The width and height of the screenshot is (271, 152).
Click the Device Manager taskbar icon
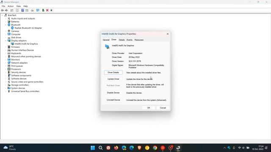point(178,148)
